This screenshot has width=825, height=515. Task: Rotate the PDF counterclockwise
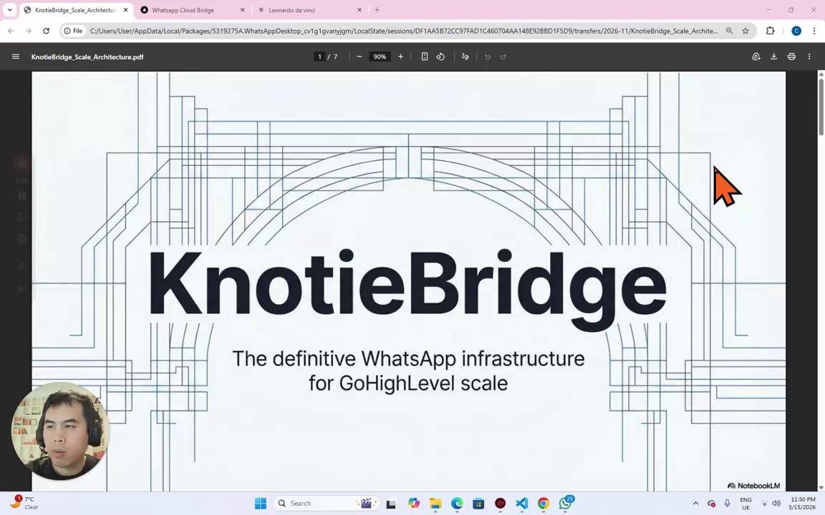(x=440, y=57)
